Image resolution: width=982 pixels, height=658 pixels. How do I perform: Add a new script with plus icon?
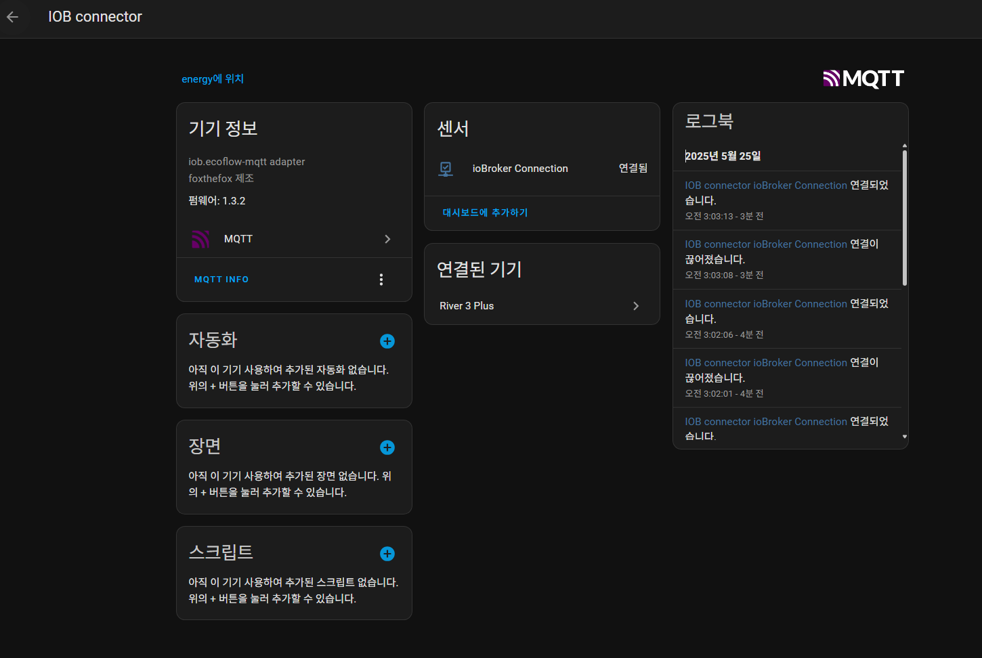coord(387,554)
